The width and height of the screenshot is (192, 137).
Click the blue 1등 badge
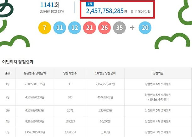click(90, 4)
